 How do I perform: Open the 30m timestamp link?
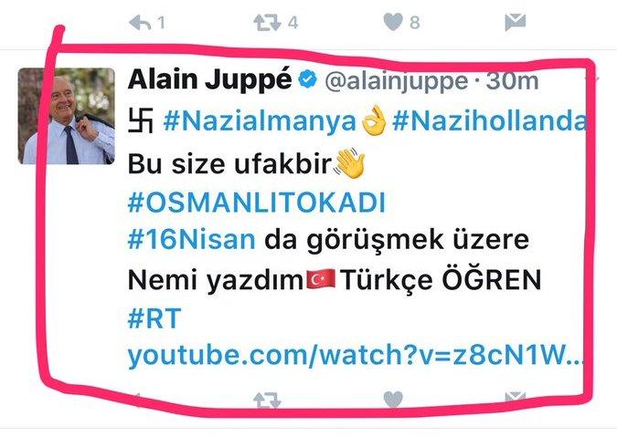(x=512, y=81)
